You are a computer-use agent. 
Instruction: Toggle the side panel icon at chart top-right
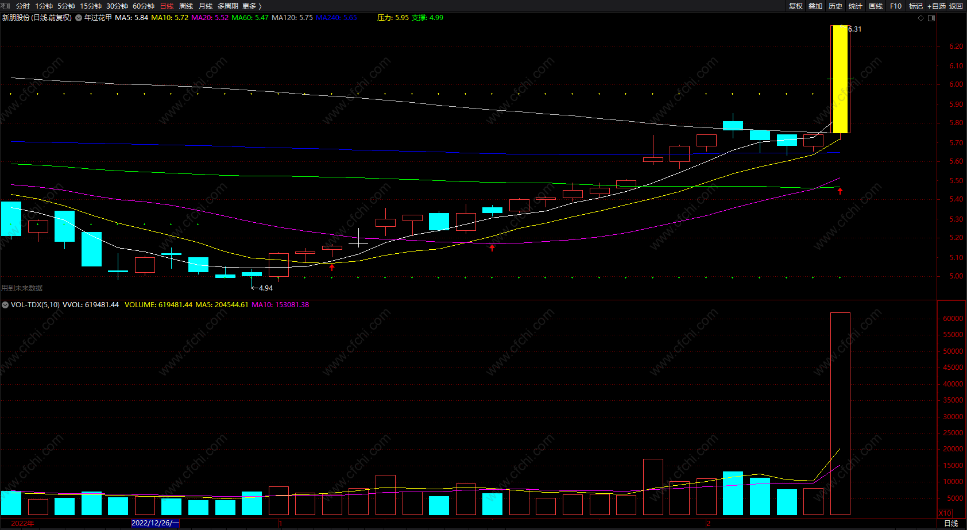pos(931,18)
